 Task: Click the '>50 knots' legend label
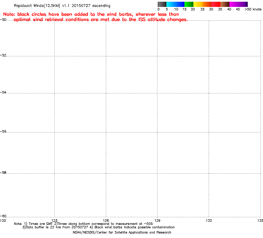tap(253, 9)
